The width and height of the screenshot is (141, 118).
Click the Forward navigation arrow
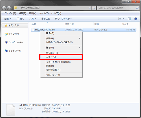(x=9, y=8)
